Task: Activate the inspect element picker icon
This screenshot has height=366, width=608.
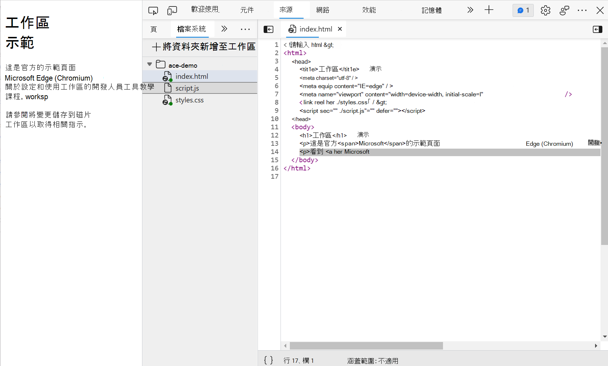Action: [153, 10]
